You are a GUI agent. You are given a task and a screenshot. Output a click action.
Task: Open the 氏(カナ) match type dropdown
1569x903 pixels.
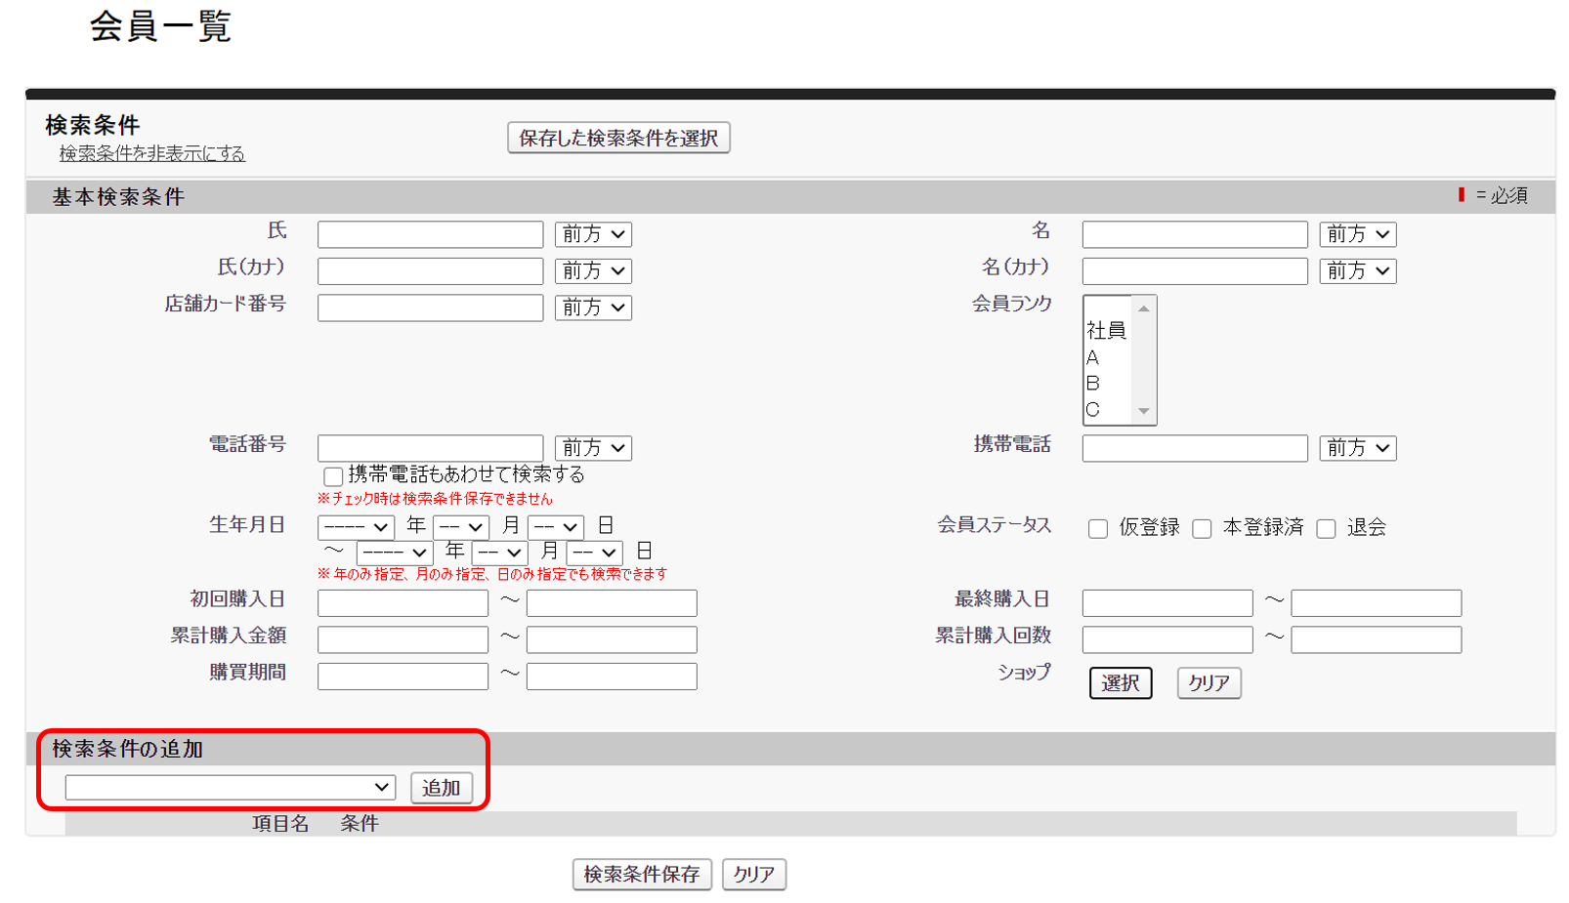click(x=591, y=270)
